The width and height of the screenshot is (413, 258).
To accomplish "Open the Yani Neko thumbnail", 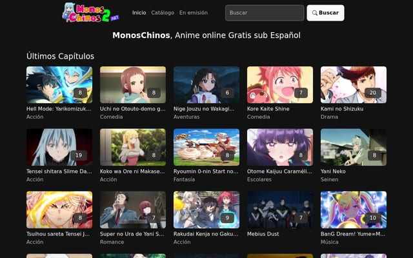I will tap(354, 147).
